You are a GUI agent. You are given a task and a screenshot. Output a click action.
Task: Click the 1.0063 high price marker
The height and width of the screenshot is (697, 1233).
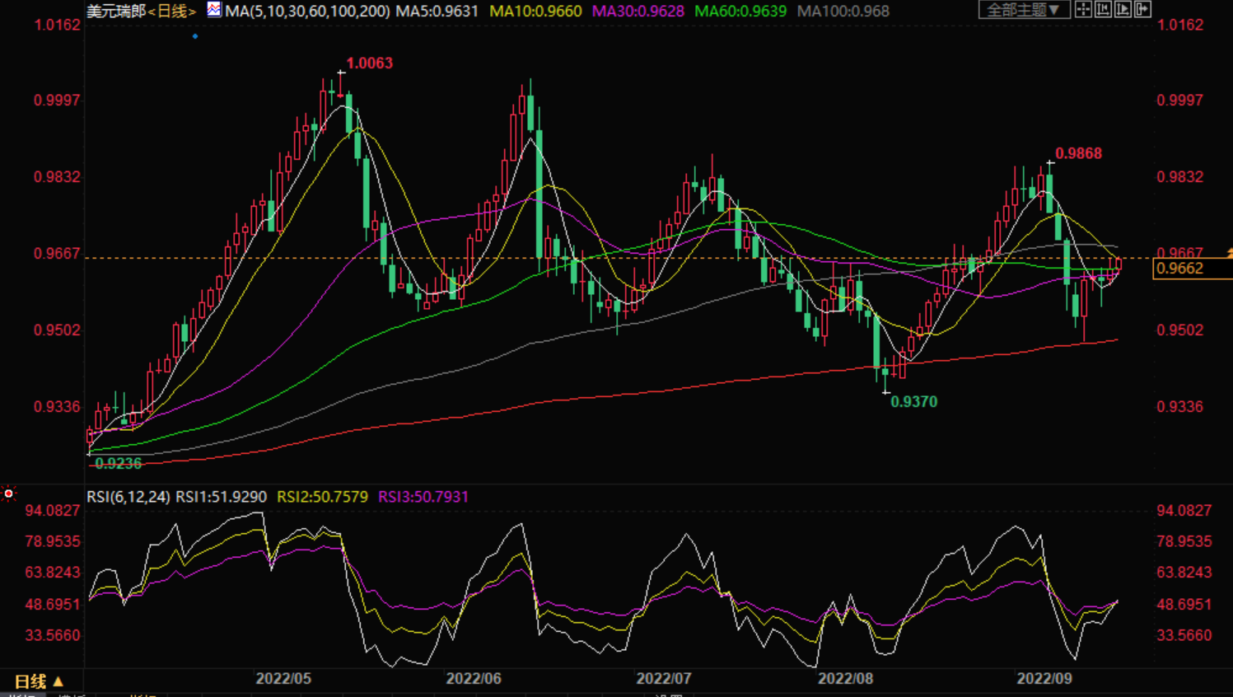tap(369, 63)
